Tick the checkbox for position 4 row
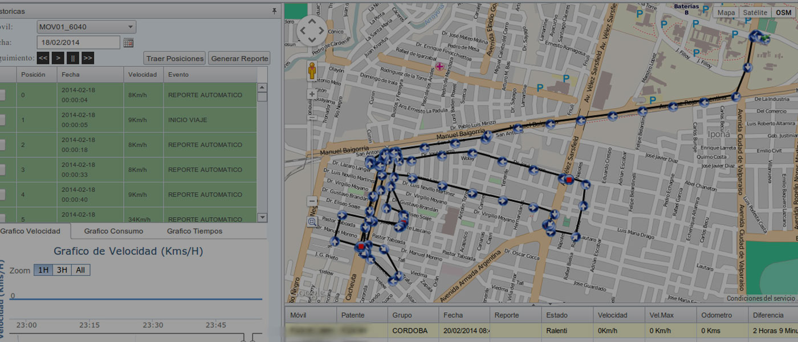The image size is (798, 342). [x=1, y=194]
